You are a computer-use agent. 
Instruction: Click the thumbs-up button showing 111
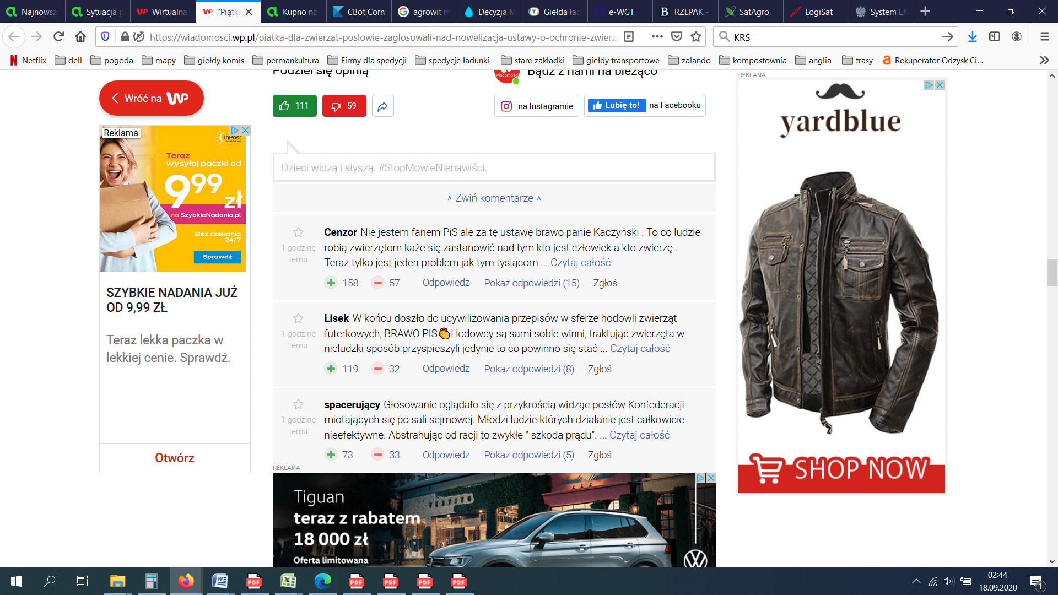point(294,106)
